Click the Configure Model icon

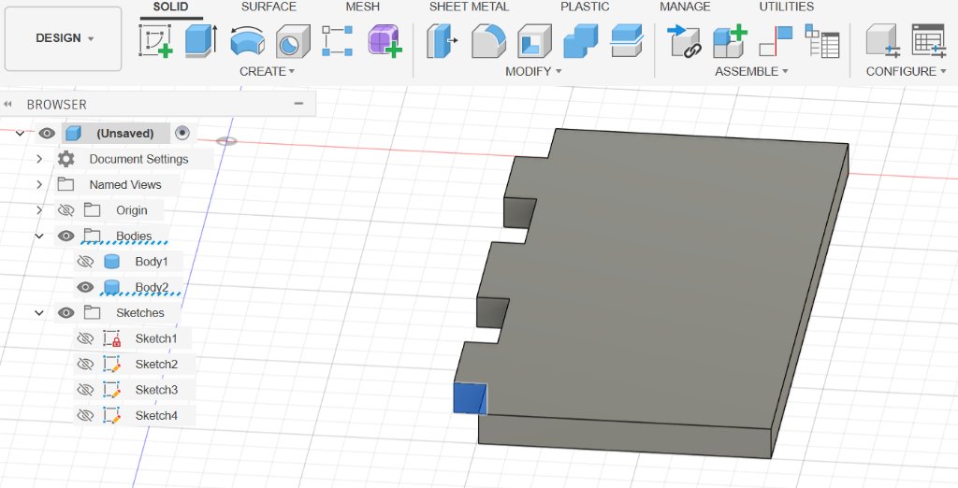pos(883,41)
